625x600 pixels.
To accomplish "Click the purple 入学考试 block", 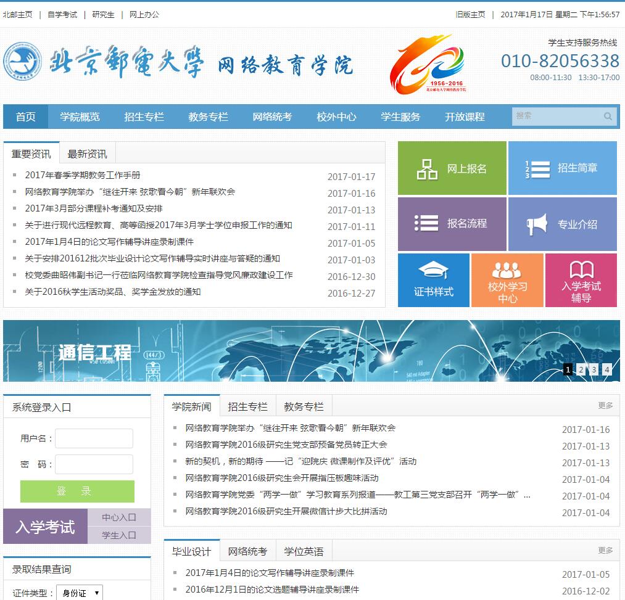I will (45, 526).
